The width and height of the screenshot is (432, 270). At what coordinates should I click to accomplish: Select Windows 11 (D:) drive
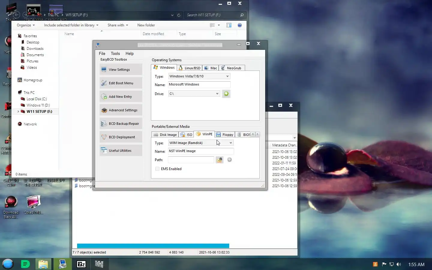pyautogui.click(x=38, y=105)
